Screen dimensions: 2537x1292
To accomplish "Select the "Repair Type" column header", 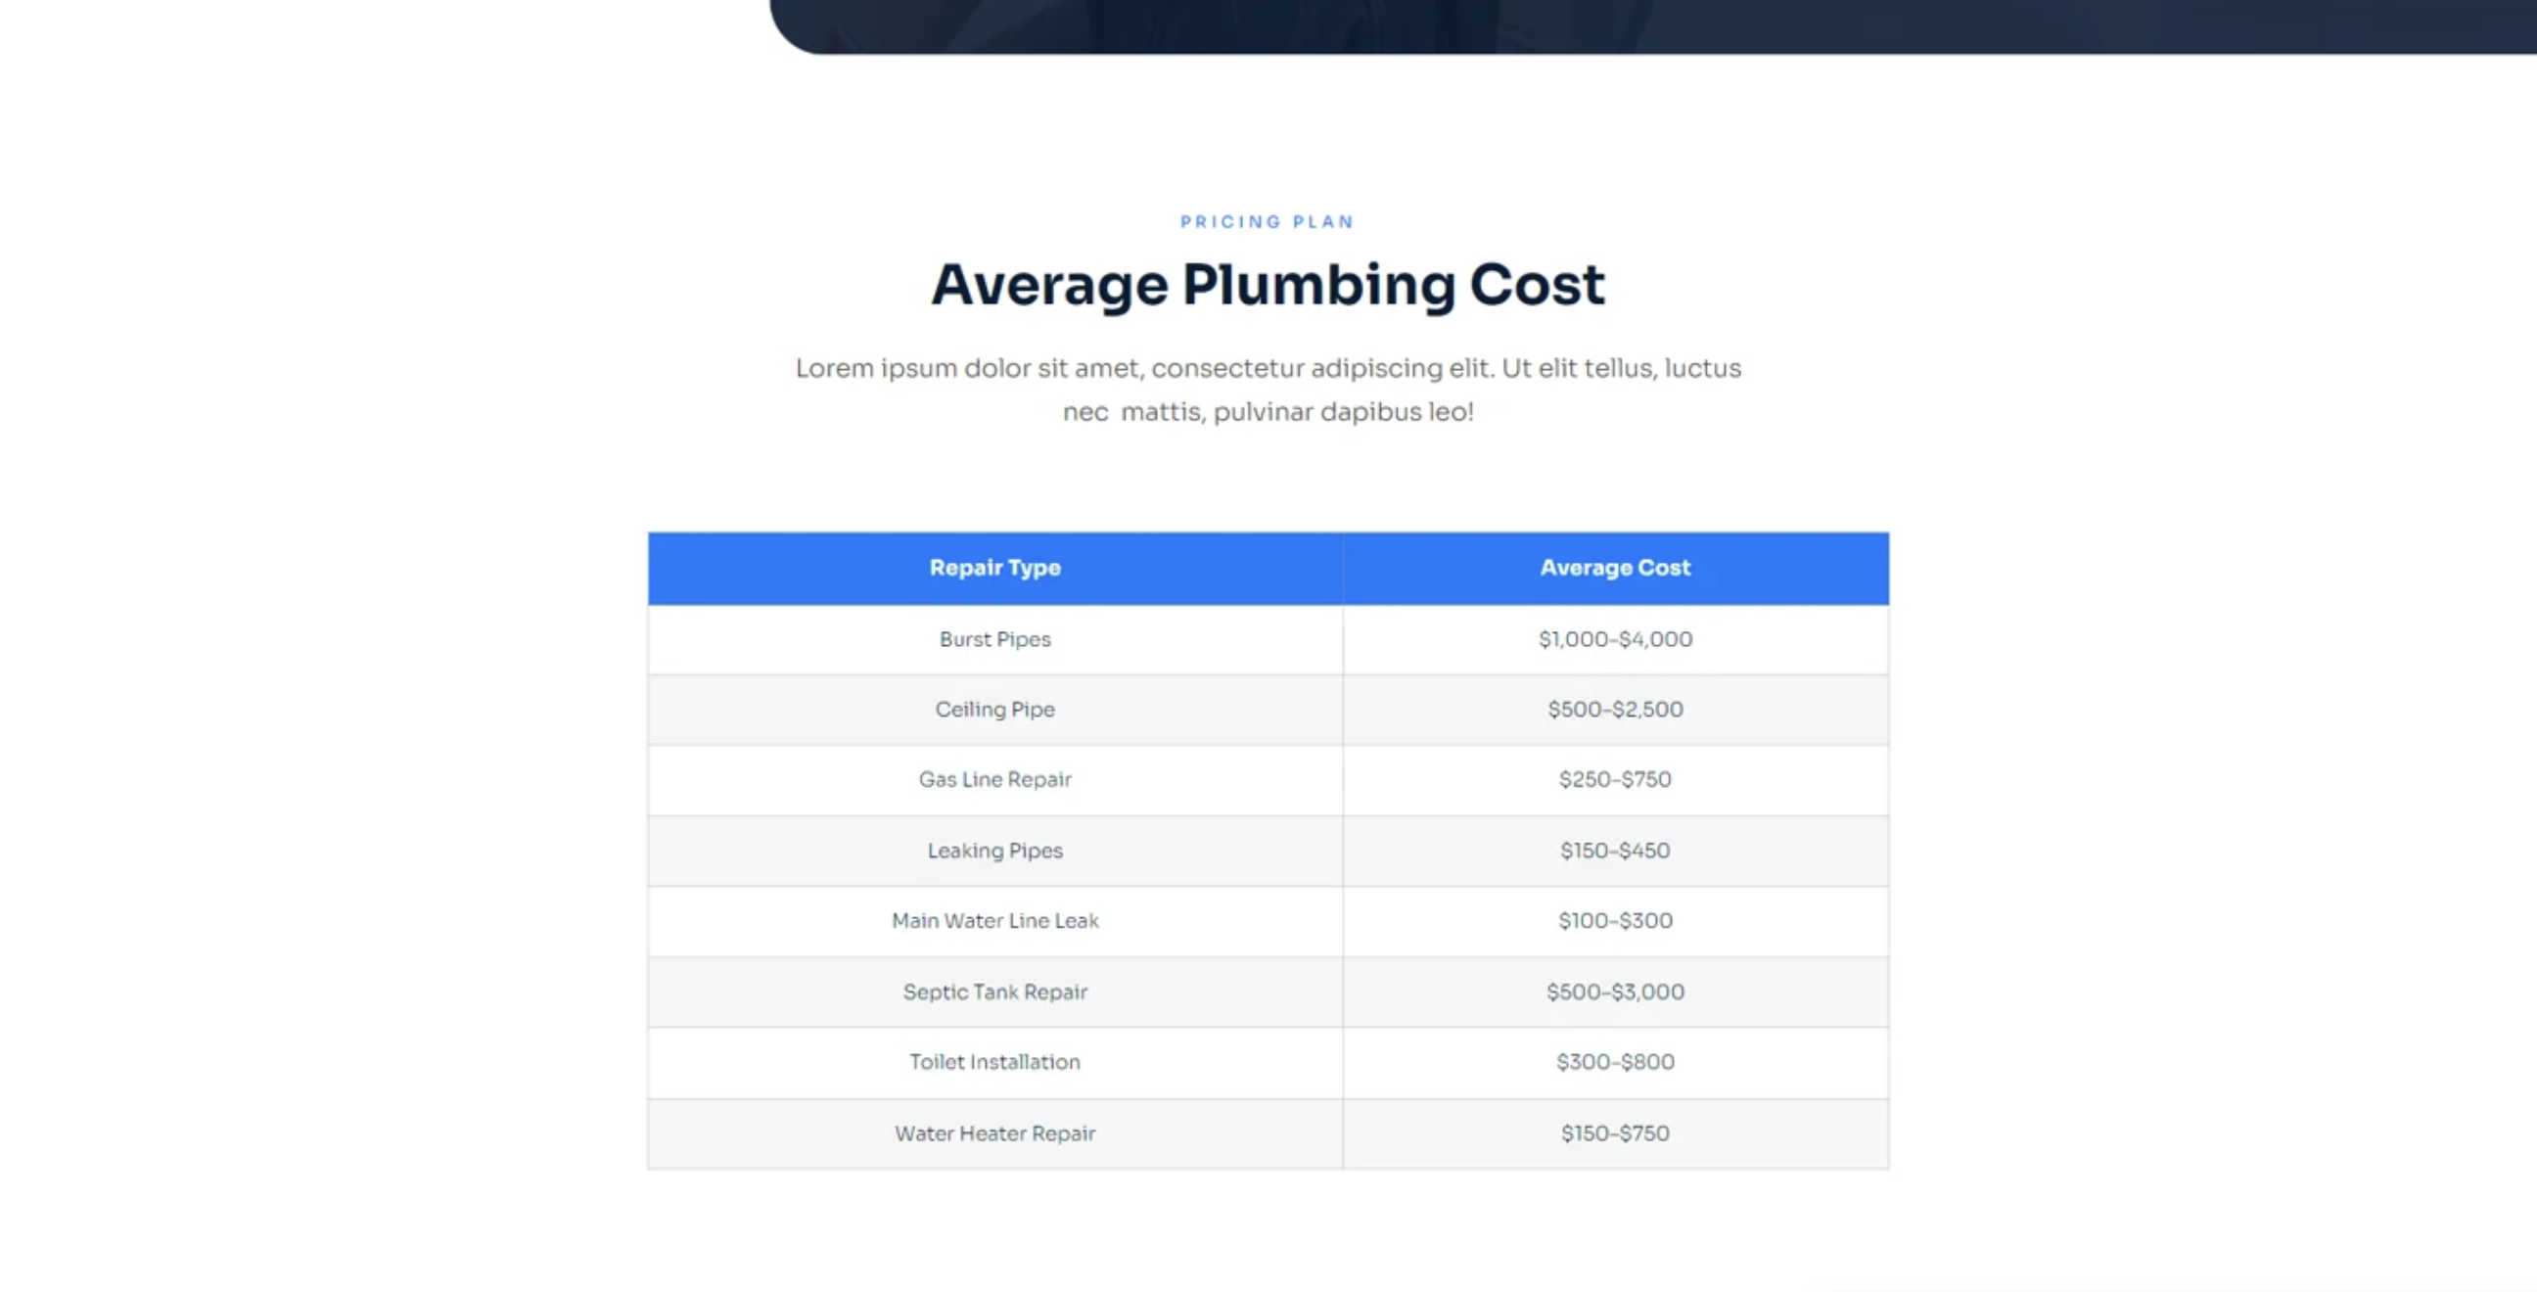I will pos(994,569).
